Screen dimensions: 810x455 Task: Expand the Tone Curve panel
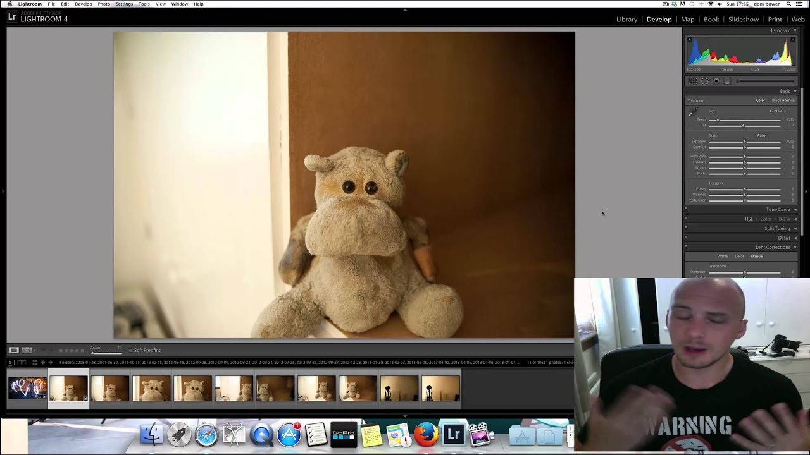[x=795, y=209]
